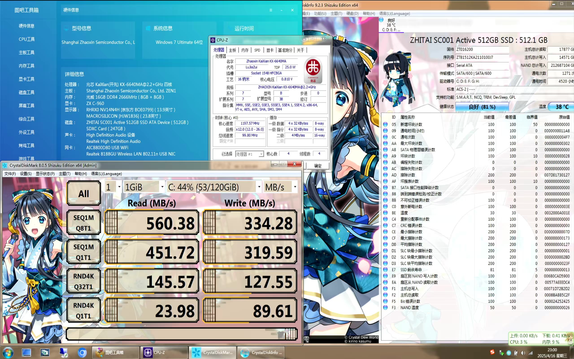Run all benchmarks with All button
Screen dimensions: 574x359
click(84, 193)
